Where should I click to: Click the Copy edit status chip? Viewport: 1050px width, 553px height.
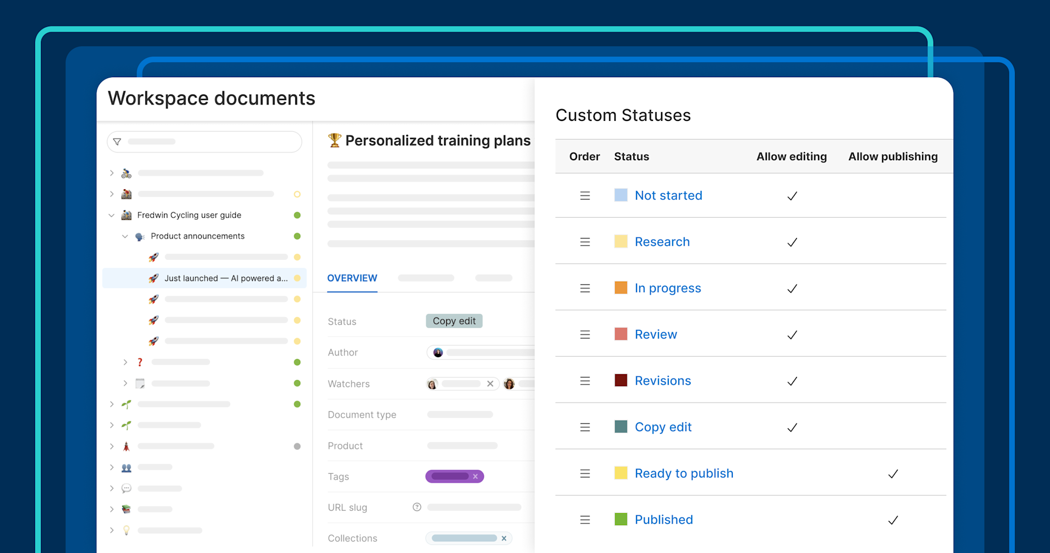coord(454,321)
